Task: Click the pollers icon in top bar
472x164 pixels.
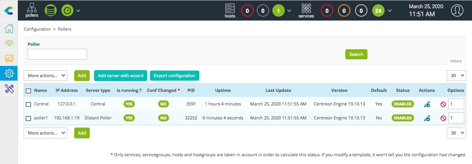Action: pos(32,10)
